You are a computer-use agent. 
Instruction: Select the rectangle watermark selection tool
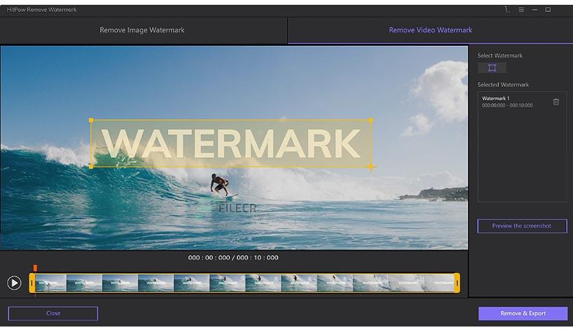pyautogui.click(x=491, y=68)
